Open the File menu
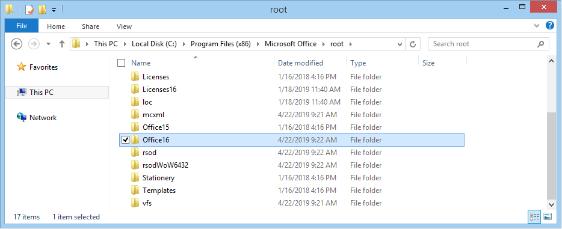The width and height of the screenshot is (562, 229). point(22,26)
